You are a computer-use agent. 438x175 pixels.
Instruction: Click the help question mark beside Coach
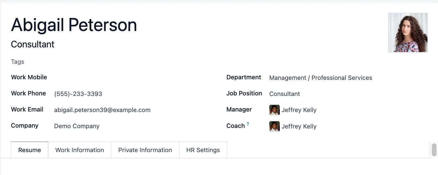248,124
